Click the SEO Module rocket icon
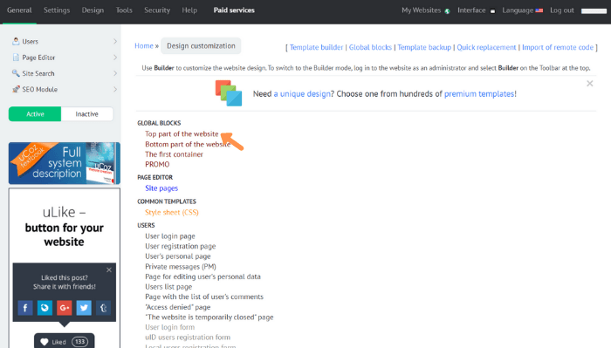611x348 pixels. [16, 89]
